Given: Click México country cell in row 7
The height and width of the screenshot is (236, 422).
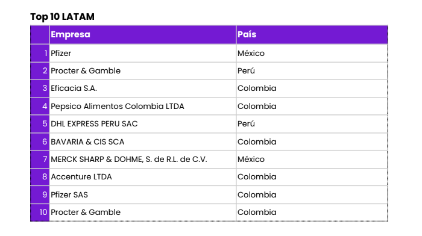Looking at the screenshot, I should click(x=312, y=160).
